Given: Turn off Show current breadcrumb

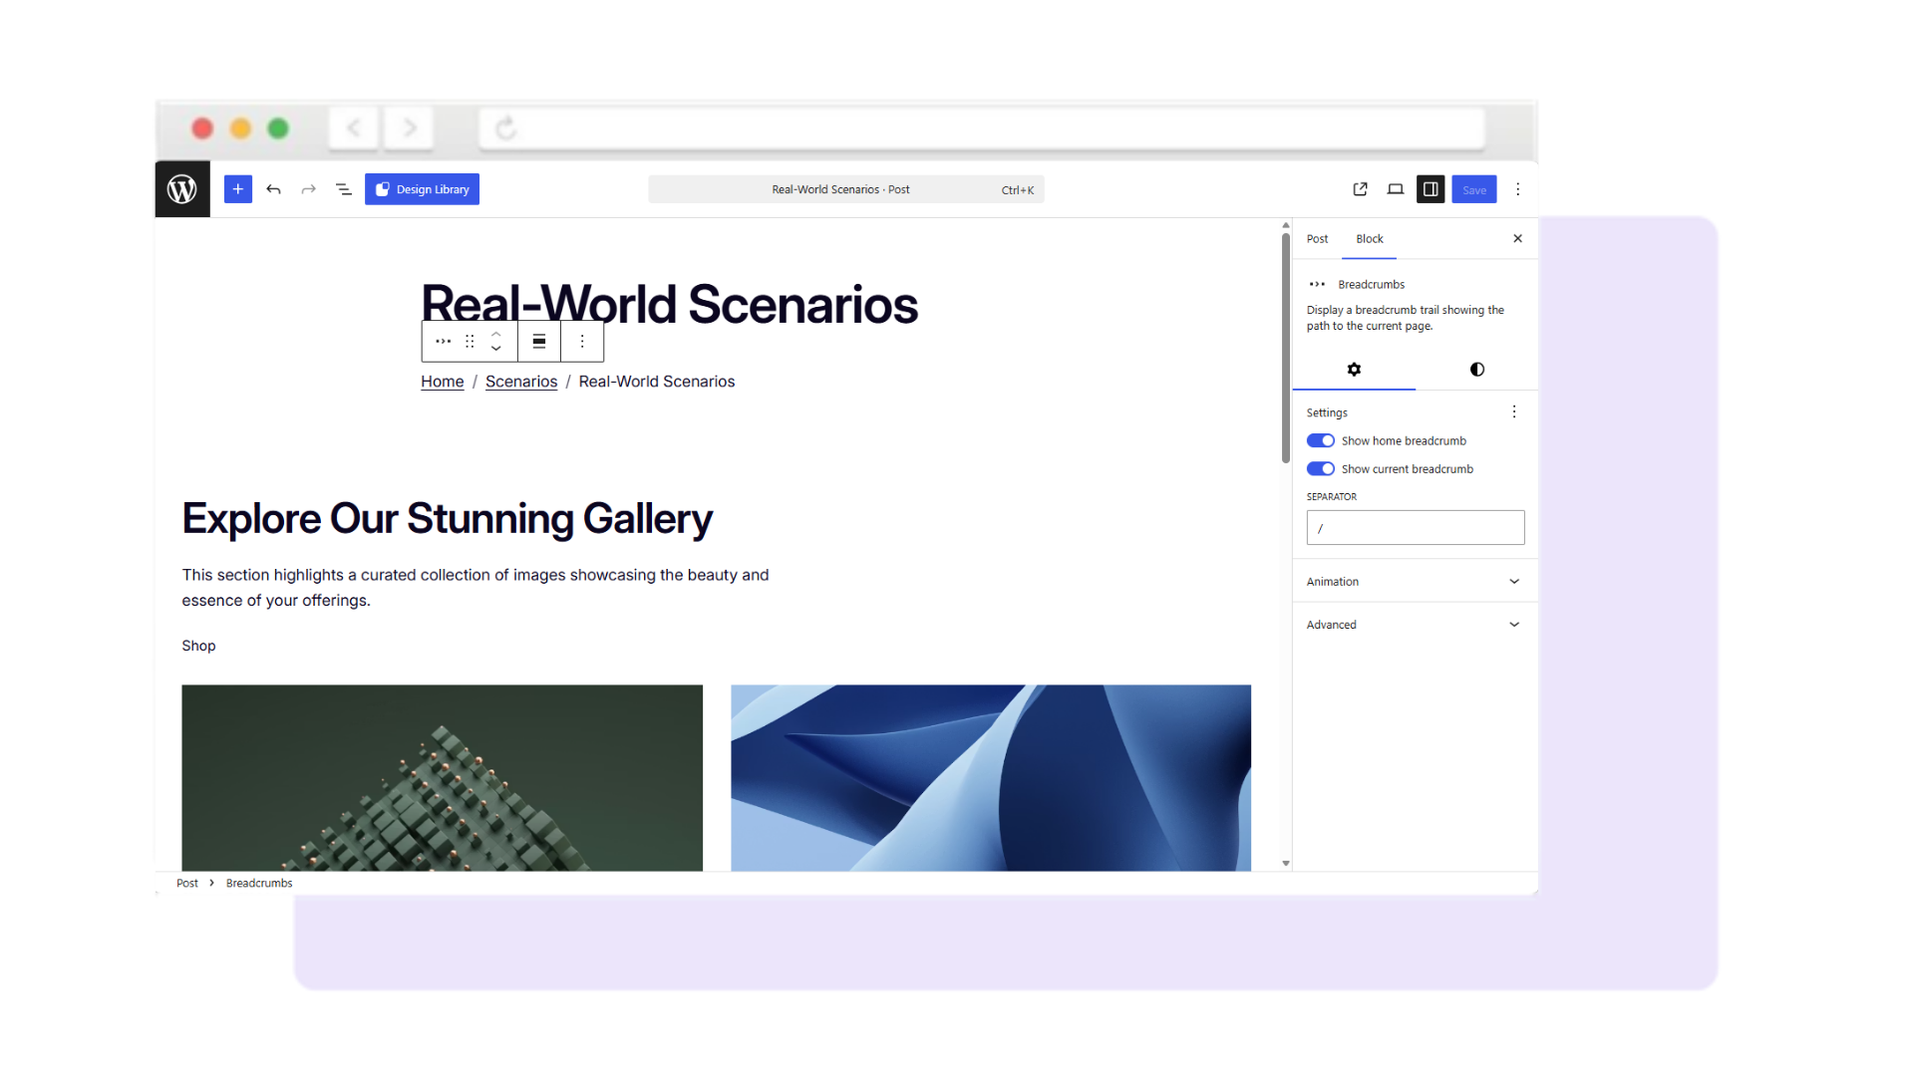Looking at the screenshot, I should click(1320, 468).
